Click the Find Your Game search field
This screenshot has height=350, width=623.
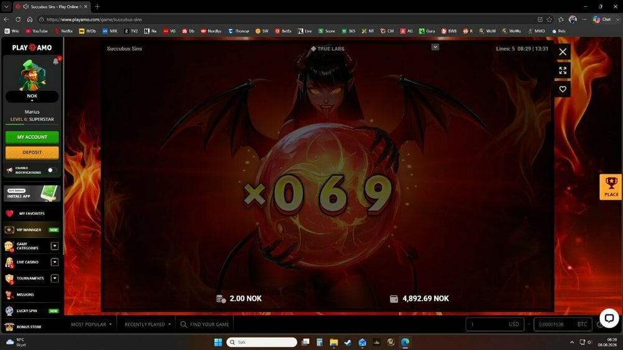point(205,324)
